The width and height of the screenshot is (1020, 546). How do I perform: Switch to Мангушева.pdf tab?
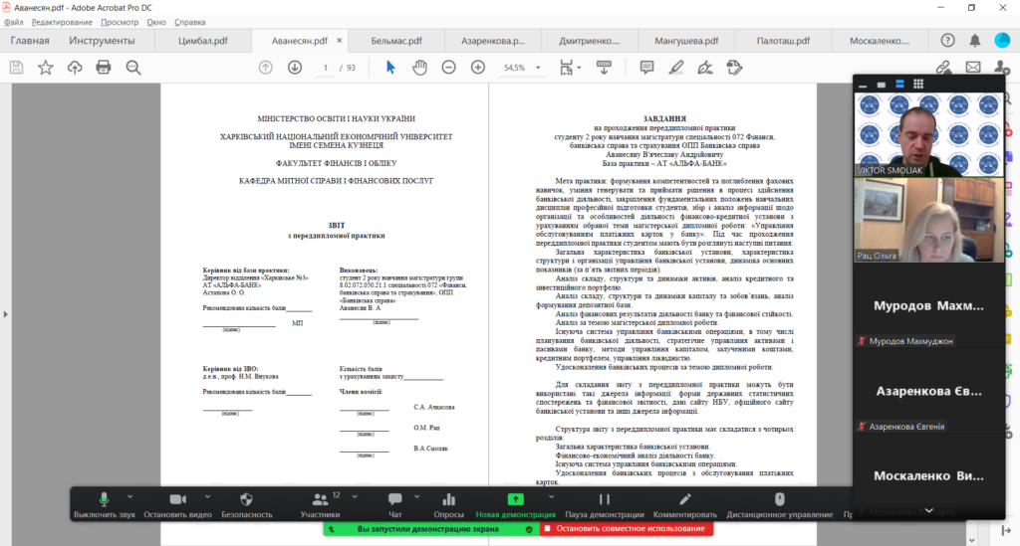pos(686,40)
